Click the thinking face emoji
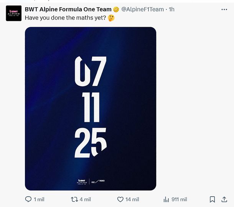 [x=111, y=18]
